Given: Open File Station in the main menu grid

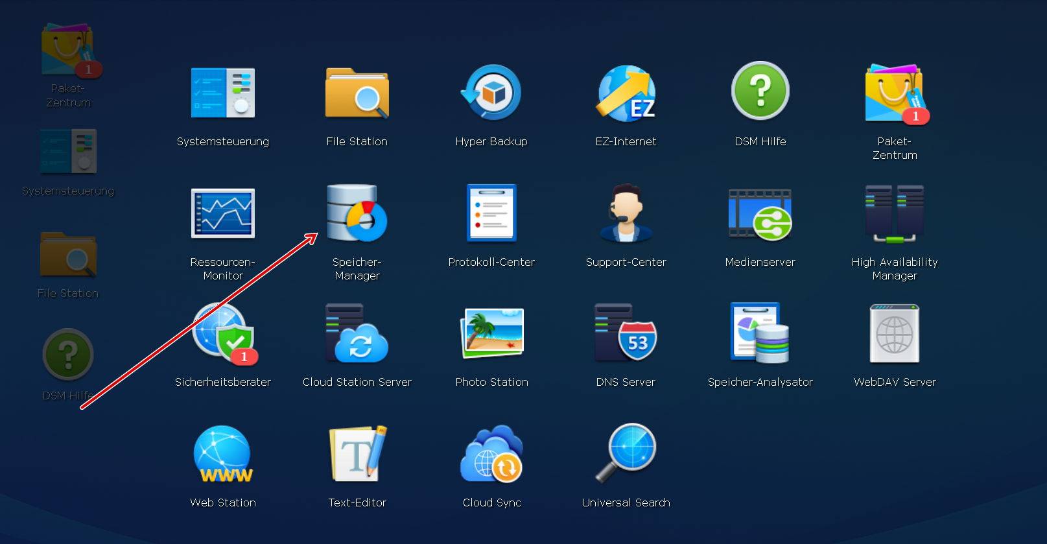Looking at the screenshot, I should (x=357, y=93).
